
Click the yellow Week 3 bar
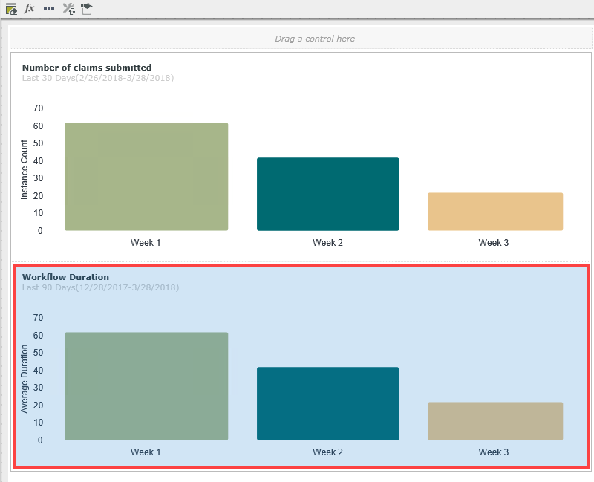click(x=494, y=211)
